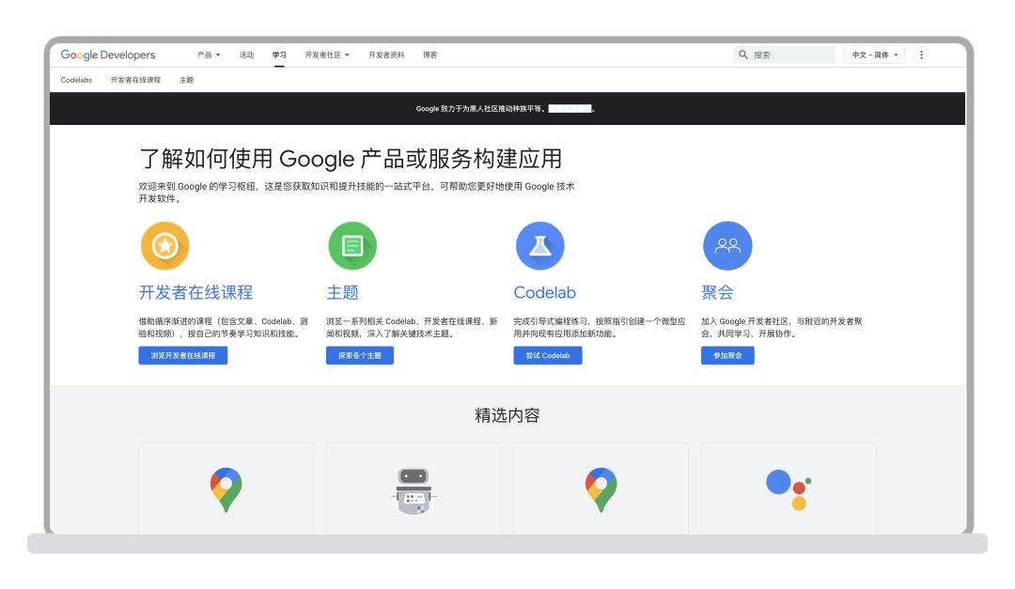Click the search magnifier icon
The width and height of the screenshot is (1015, 589).
tap(743, 55)
